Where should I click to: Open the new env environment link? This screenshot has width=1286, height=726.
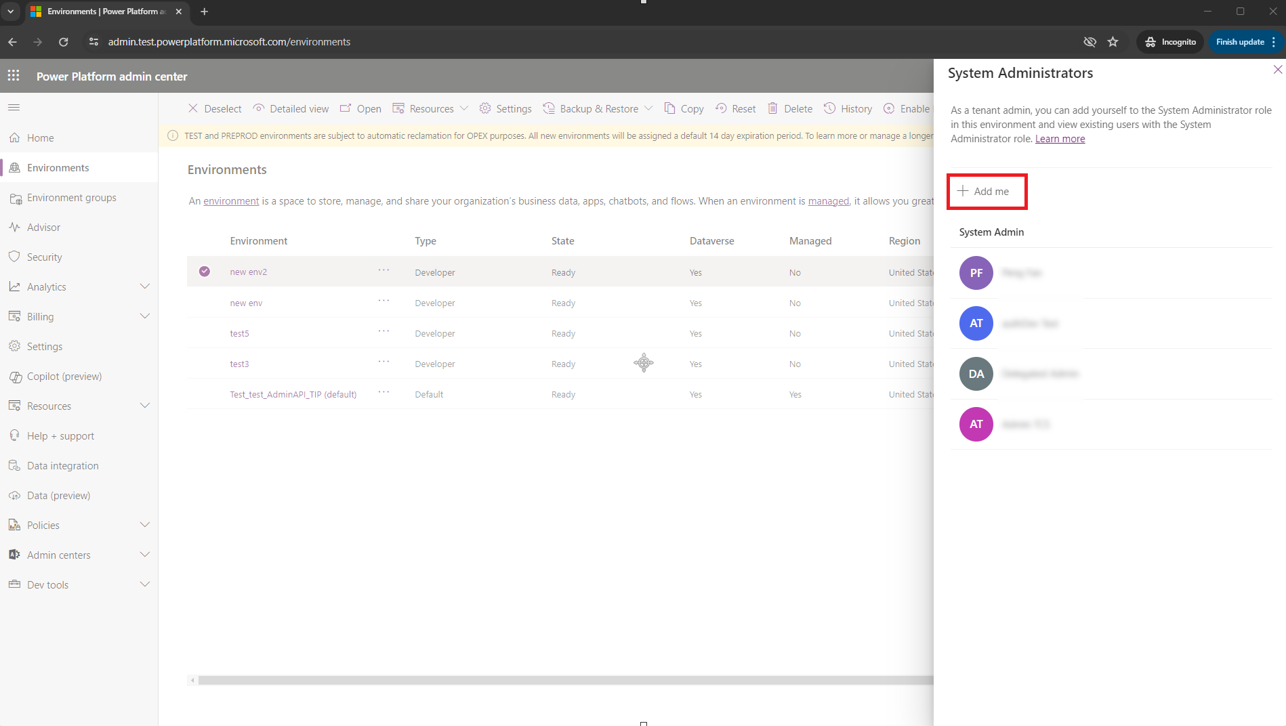pyautogui.click(x=246, y=303)
